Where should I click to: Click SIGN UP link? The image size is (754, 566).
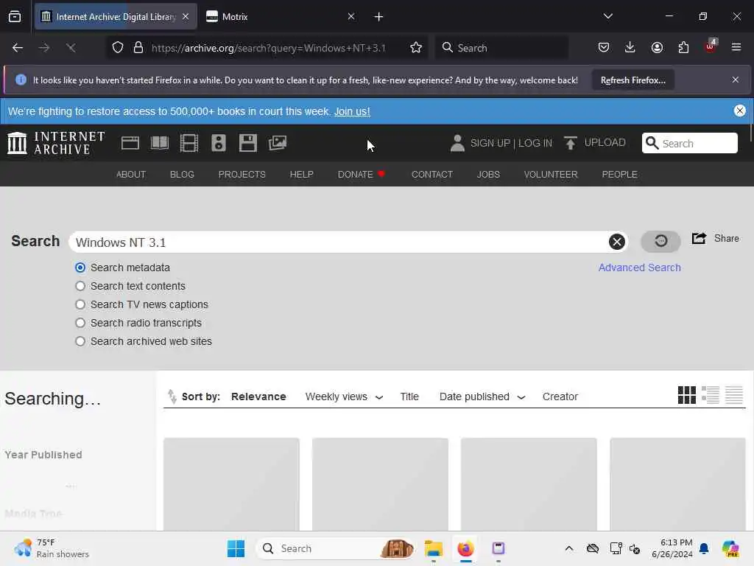tap(490, 143)
